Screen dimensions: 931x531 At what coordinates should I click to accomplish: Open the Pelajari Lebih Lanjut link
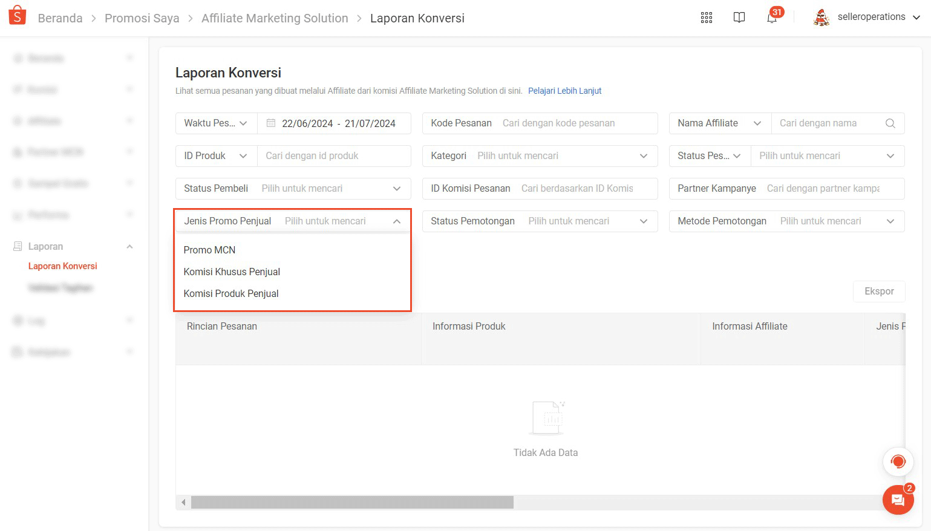tap(564, 91)
